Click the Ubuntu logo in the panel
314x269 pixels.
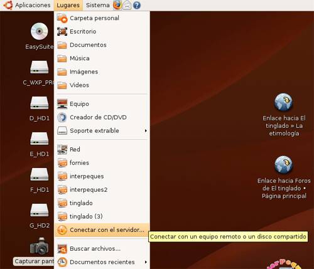coord(8,5)
